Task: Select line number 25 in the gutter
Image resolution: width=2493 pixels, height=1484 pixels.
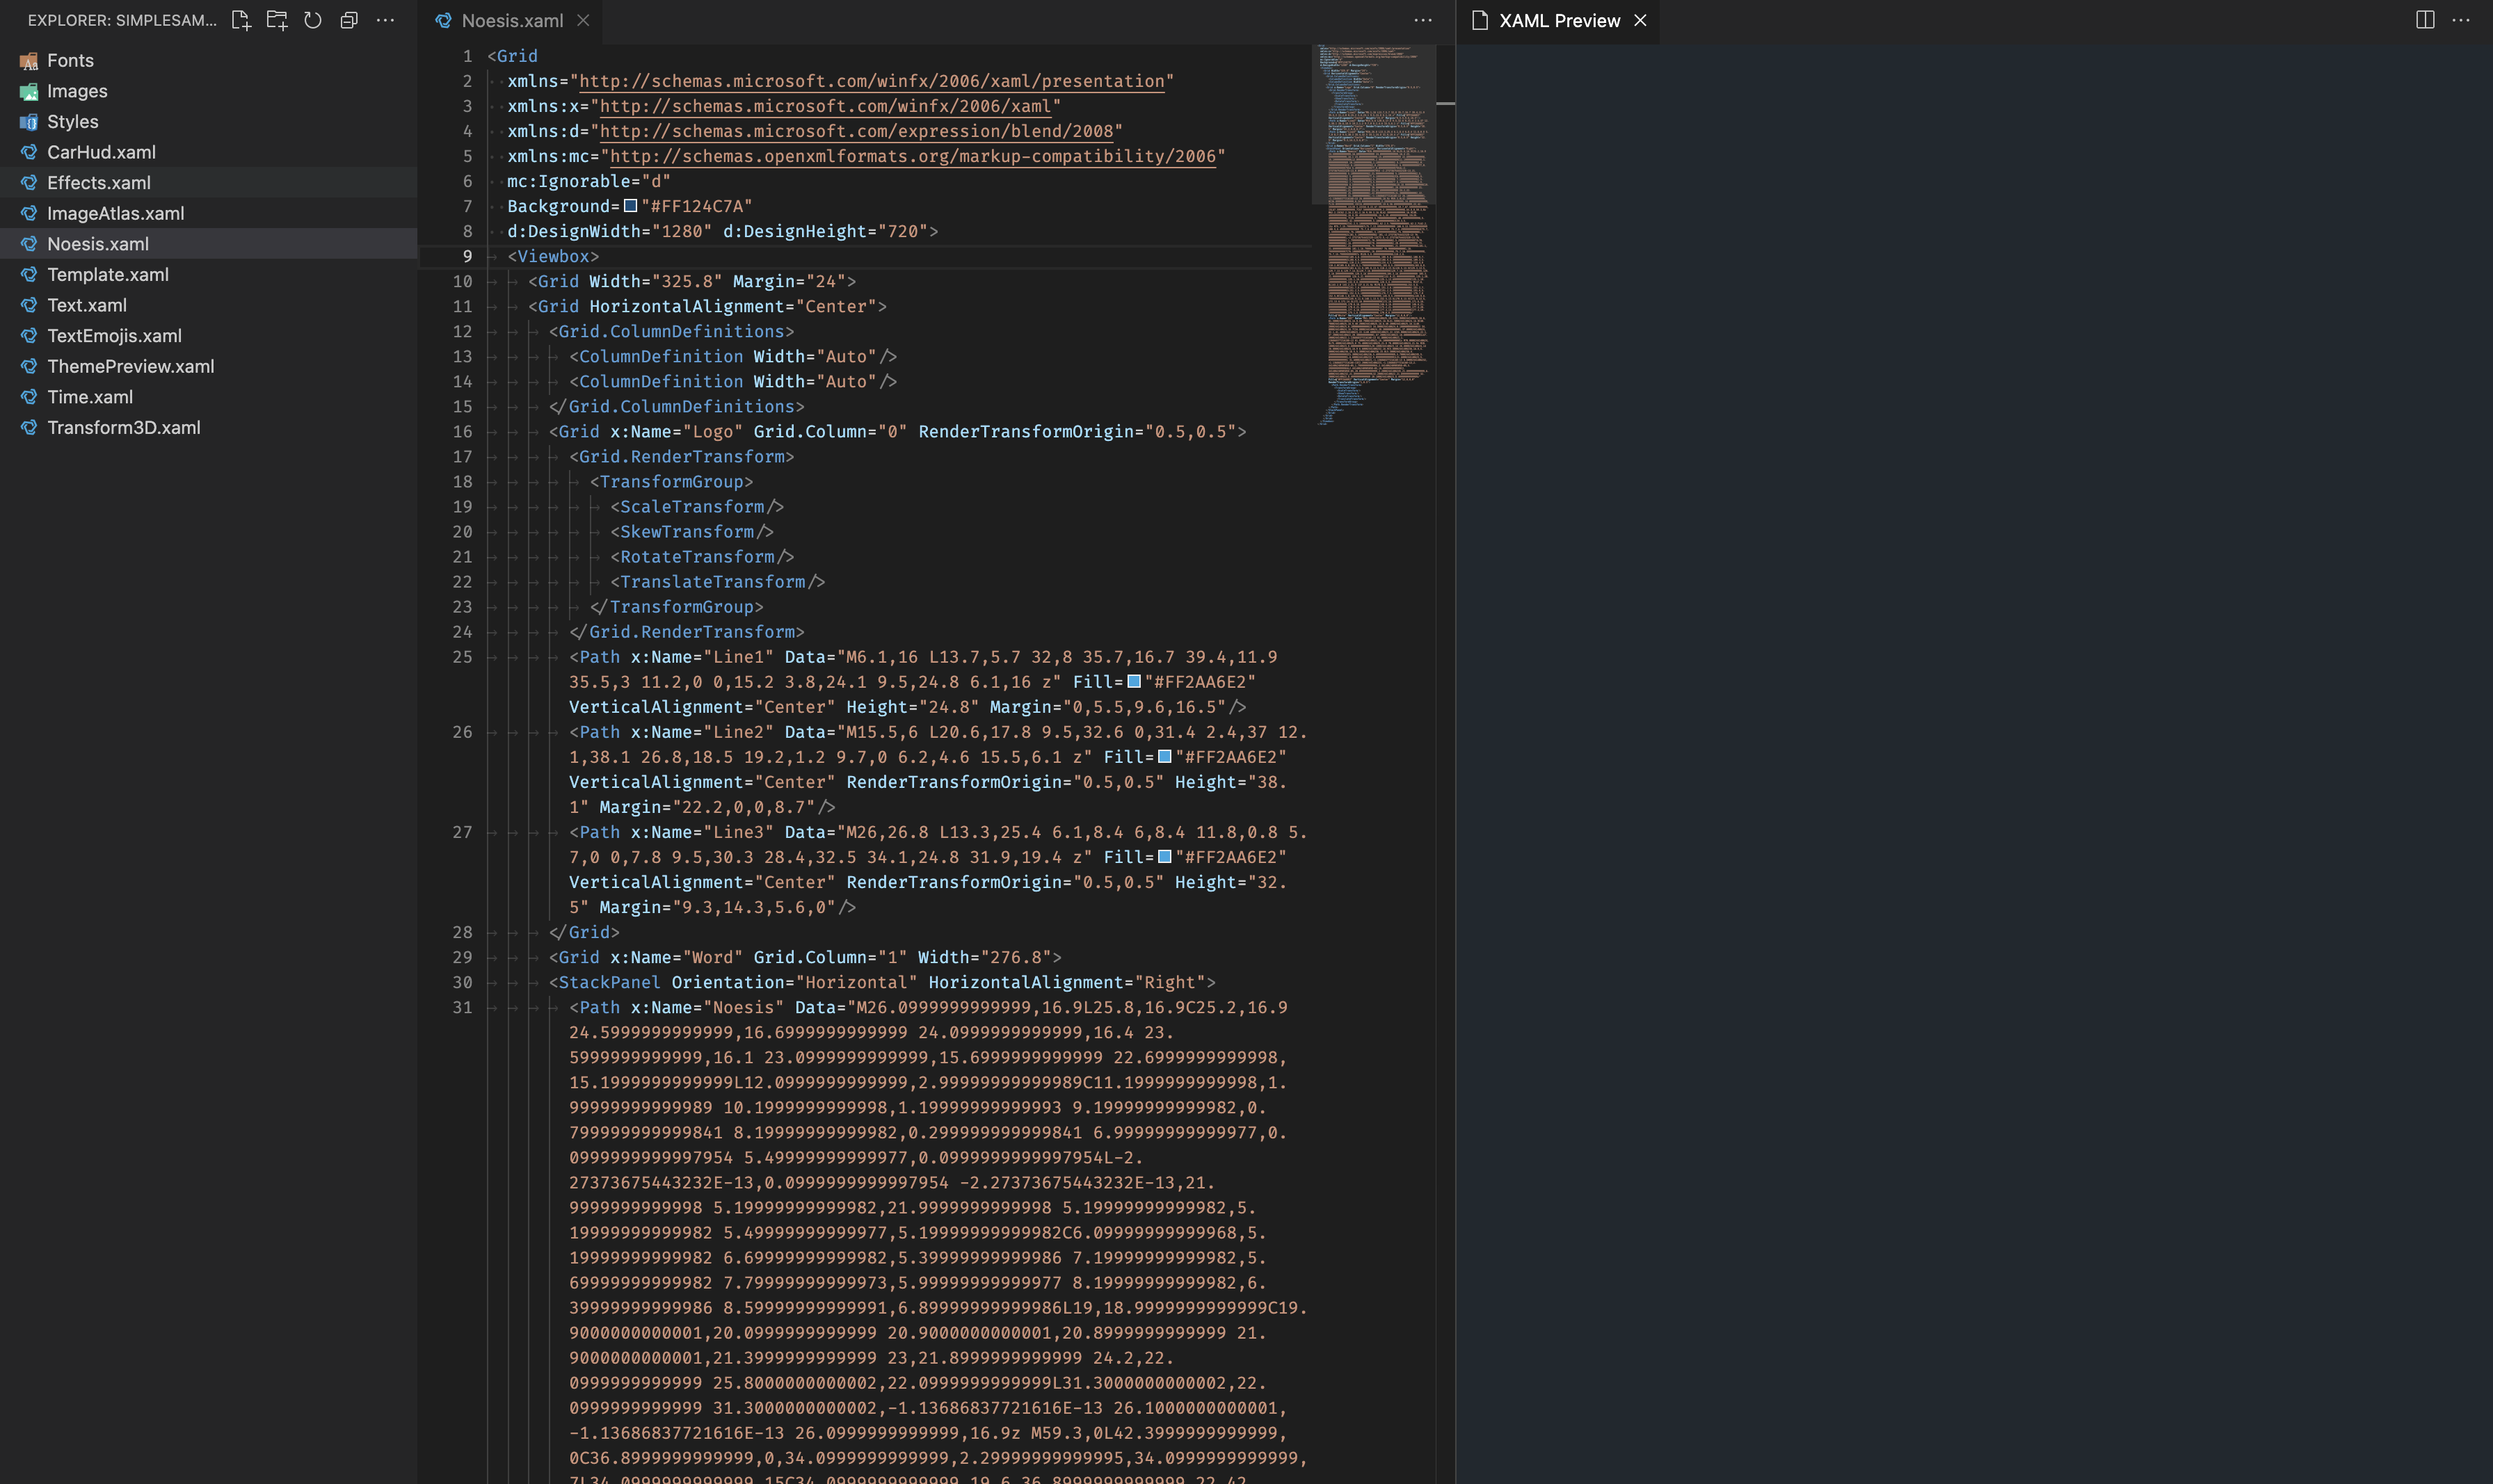Action: [462, 657]
